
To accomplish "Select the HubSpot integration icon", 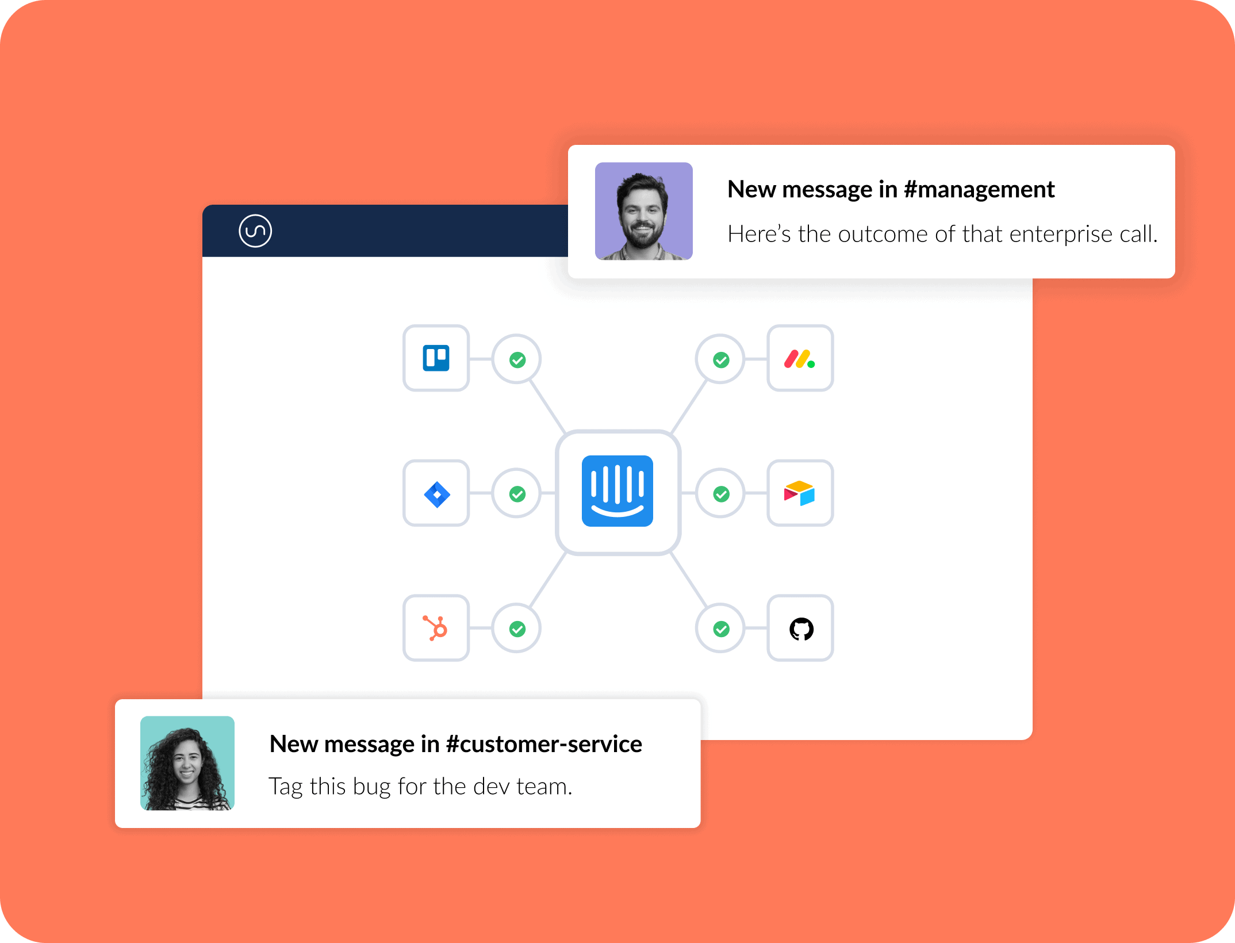I will 436,628.
